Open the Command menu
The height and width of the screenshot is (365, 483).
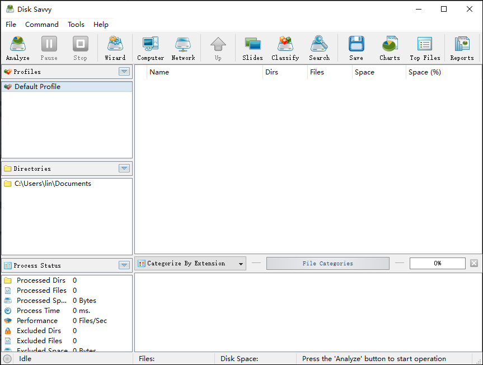tap(42, 25)
